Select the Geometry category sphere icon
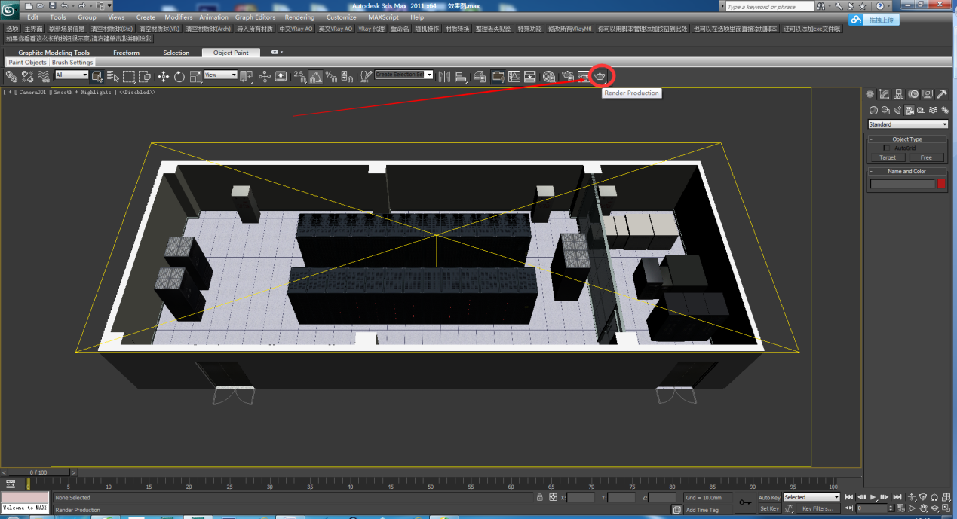The image size is (957, 519). pos(874,110)
